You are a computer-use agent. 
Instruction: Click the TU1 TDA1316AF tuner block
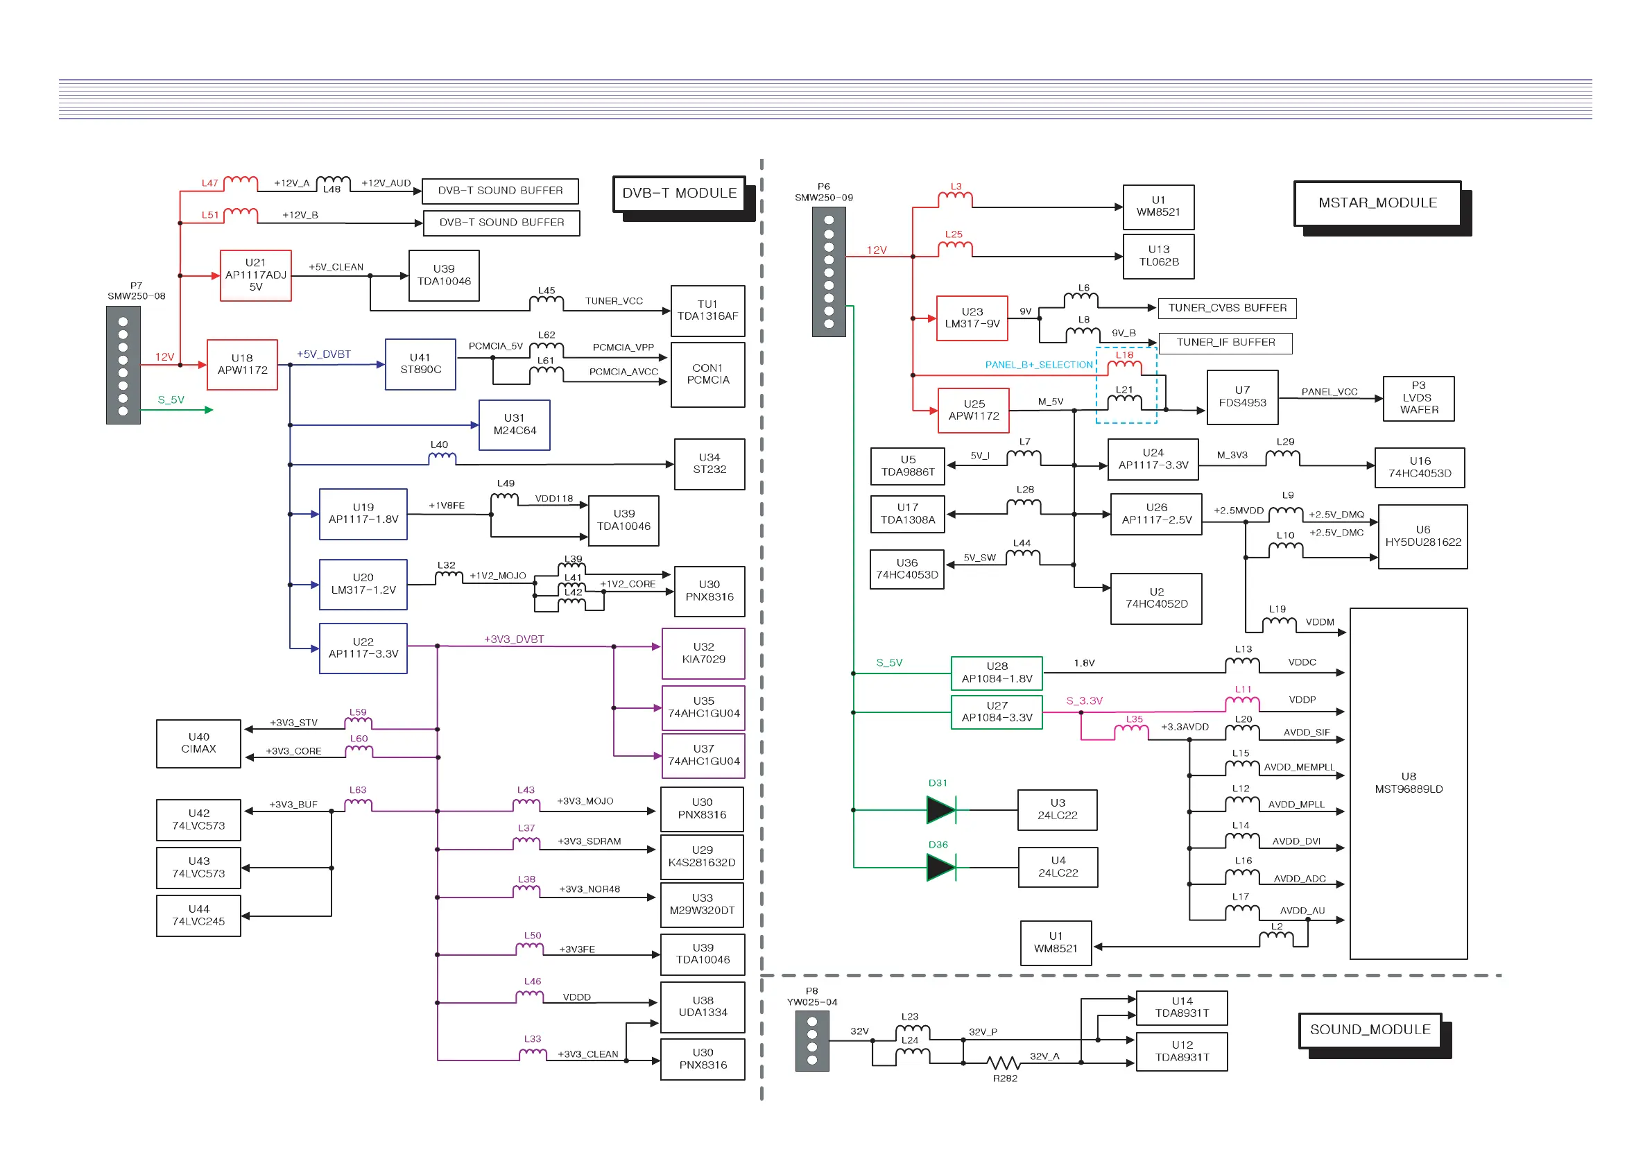point(707,311)
